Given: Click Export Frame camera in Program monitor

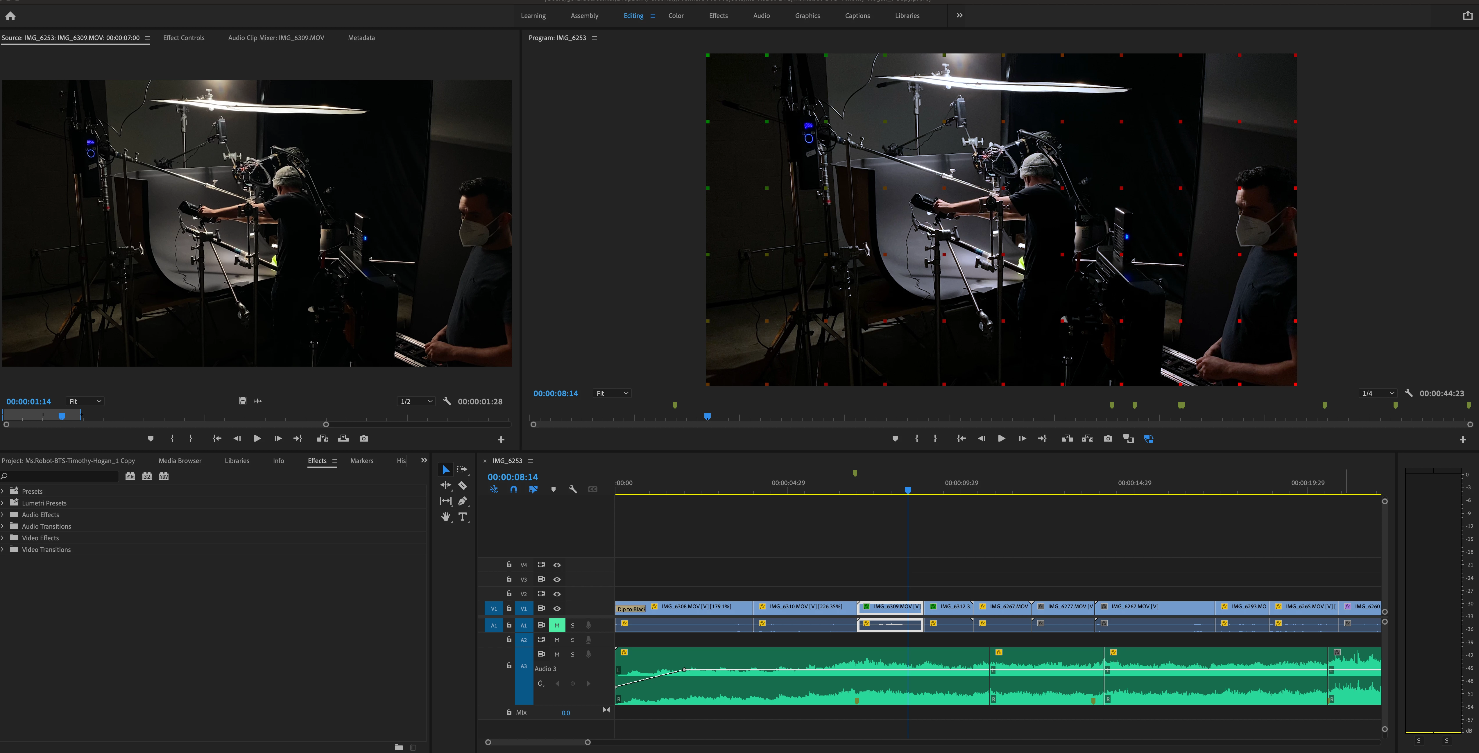Looking at the screenshot, I should click(1108, 438).
